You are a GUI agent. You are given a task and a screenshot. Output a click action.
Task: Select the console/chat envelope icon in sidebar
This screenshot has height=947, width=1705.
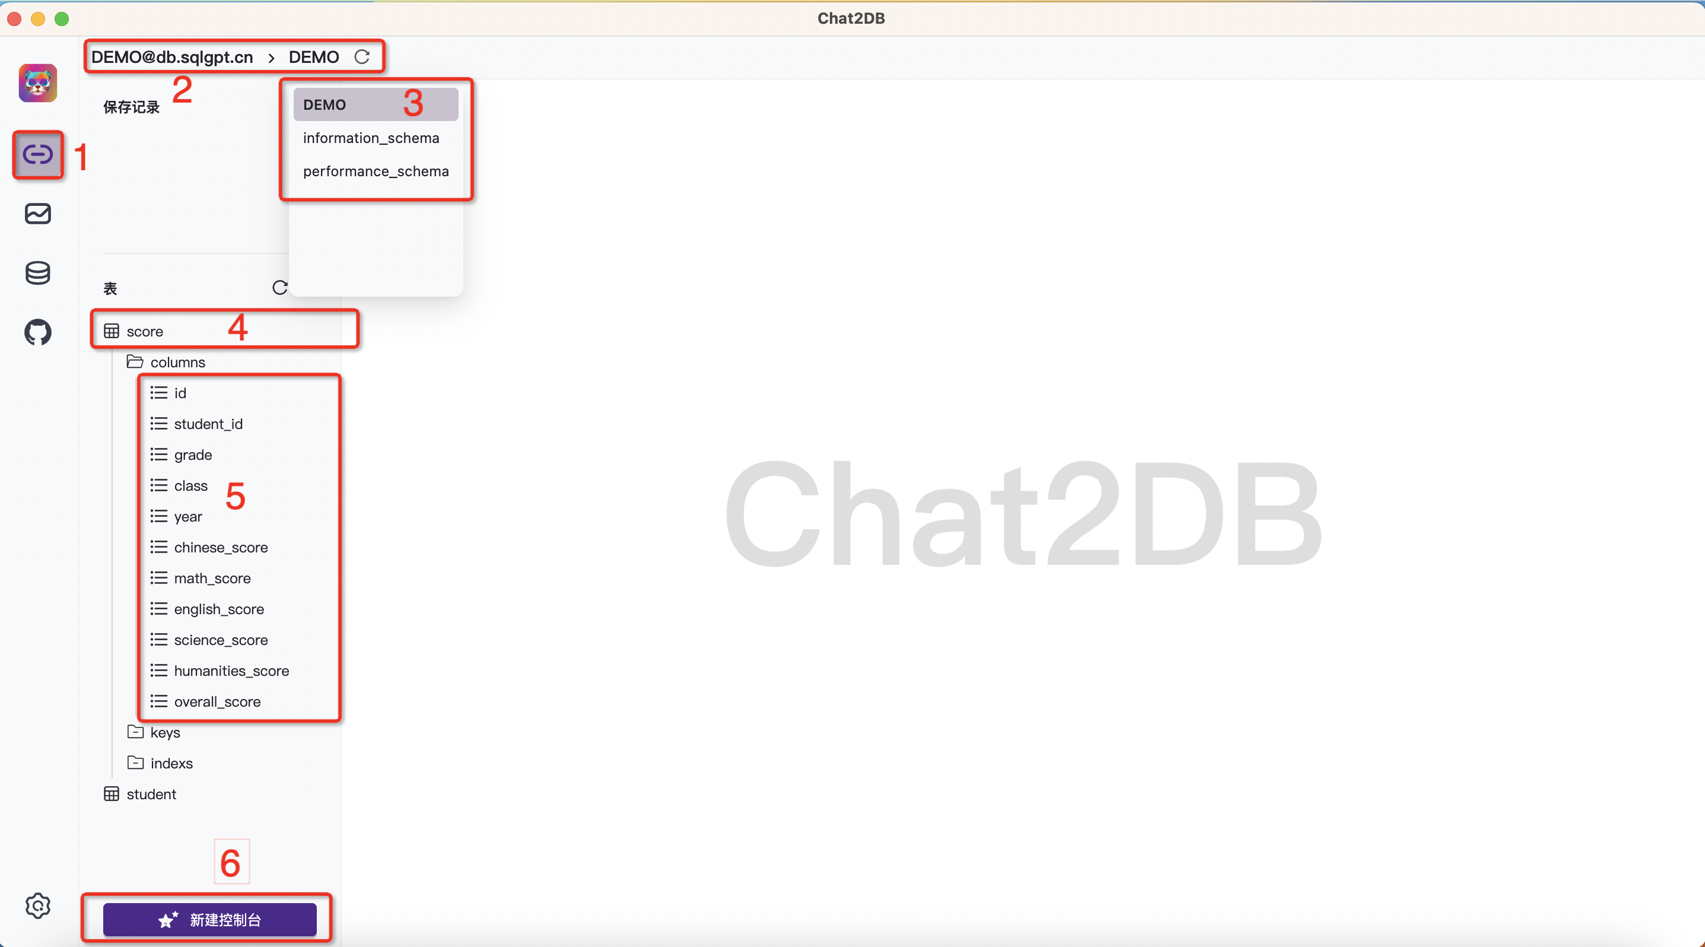[x=37, y=213]
